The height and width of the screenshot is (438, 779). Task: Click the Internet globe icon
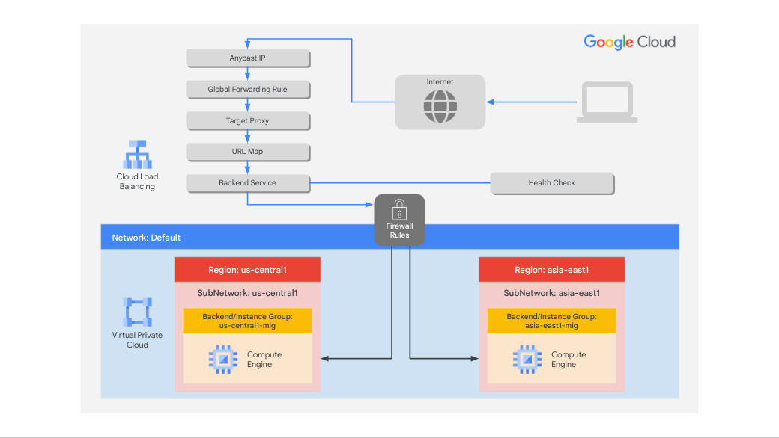tap(440, 107)
